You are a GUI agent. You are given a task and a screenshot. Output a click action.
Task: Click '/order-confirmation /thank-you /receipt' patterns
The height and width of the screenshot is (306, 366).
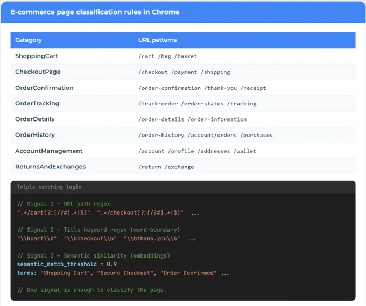coord(202,88)
